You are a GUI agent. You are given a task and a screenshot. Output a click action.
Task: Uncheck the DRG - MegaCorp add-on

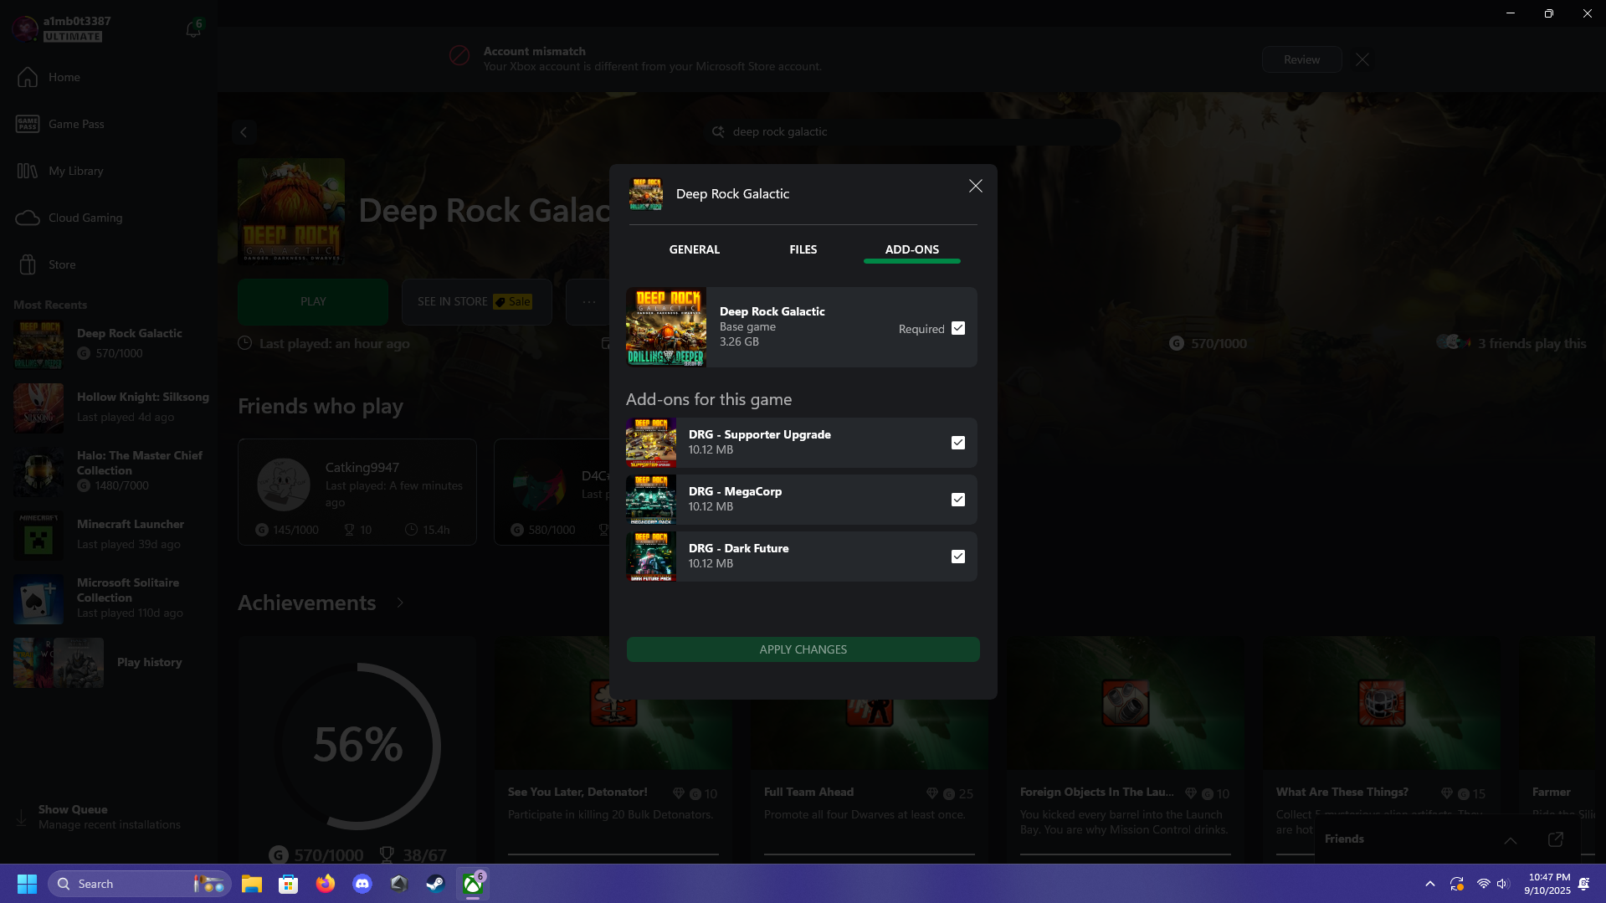click(x=958, y=500)
